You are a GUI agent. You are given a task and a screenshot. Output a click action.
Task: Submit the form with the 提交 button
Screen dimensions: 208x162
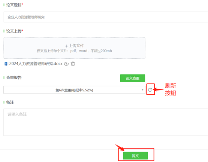(x=135, y=156)
